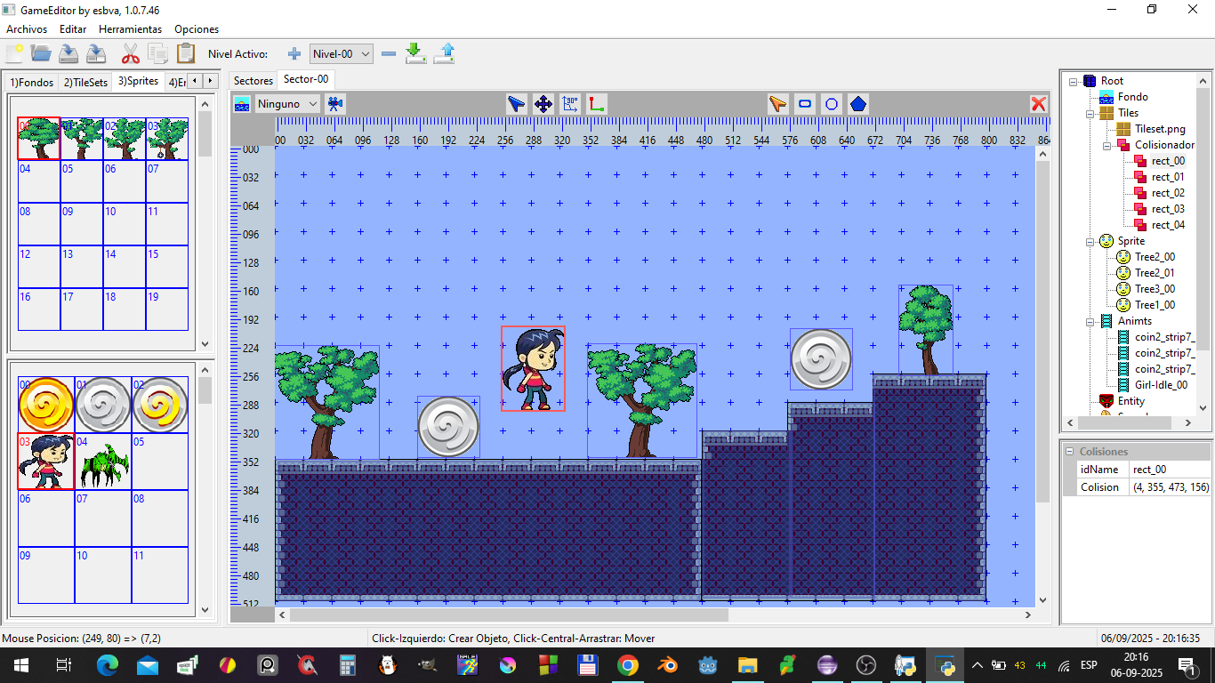Open the Archivos menu
Screen dimensions: 1215x683
[27, 29]
